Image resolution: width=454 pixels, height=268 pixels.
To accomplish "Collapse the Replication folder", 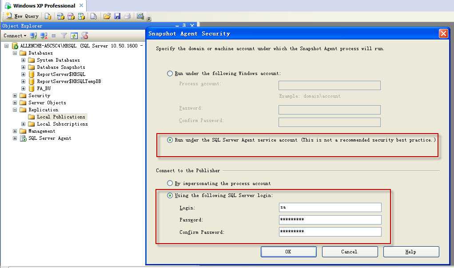I will point(15,110).
